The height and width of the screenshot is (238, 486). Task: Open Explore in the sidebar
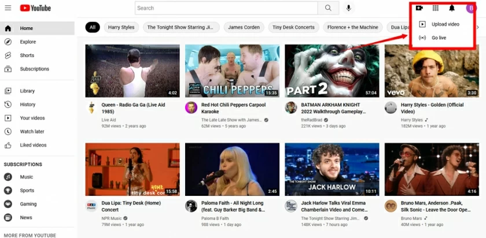(x=28, y=42)
